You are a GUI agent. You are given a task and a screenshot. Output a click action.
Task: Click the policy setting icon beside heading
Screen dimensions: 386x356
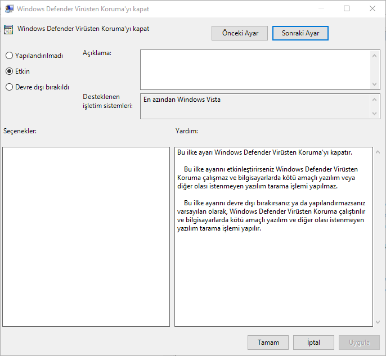click(8, 30)
